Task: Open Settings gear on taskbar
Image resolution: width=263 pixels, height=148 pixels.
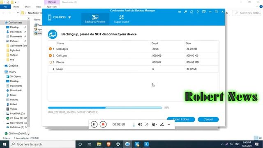Action: 118,144
